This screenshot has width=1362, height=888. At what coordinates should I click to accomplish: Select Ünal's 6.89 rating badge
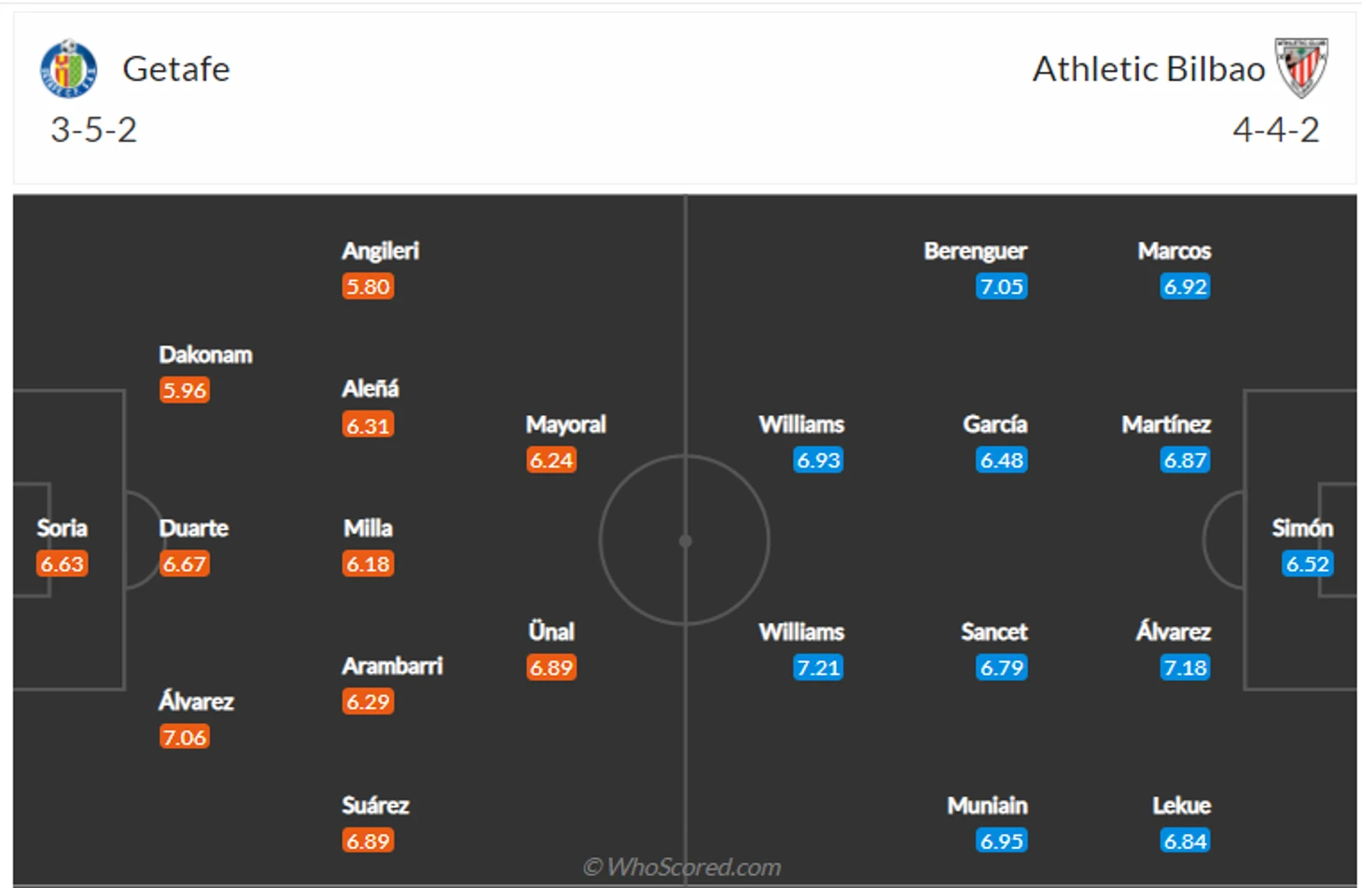click(551, 667)
